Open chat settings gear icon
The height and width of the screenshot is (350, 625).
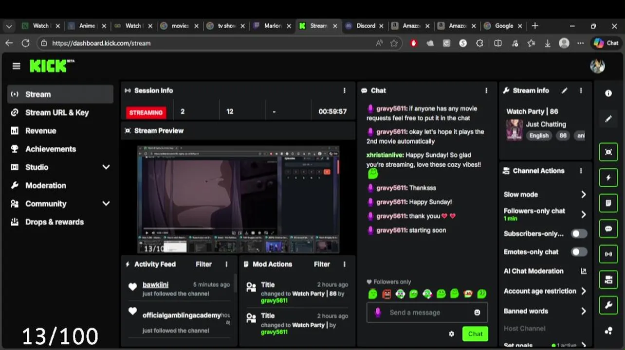[x=451, y=333]
